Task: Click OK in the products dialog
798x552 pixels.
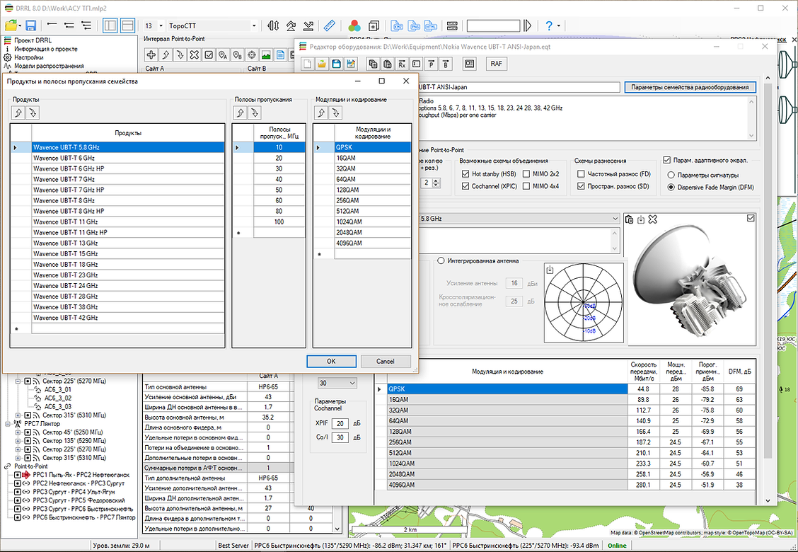Action: coord(331,361)
